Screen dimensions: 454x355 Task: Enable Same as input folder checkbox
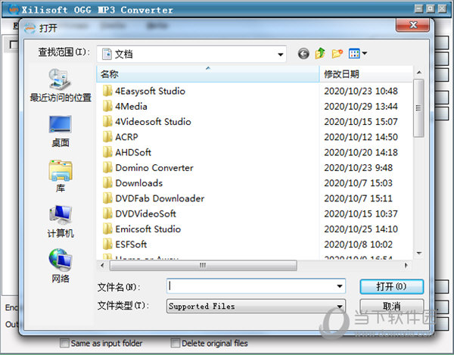64,343
